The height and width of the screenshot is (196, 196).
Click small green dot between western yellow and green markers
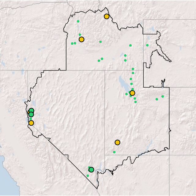(x=31, y=119)
